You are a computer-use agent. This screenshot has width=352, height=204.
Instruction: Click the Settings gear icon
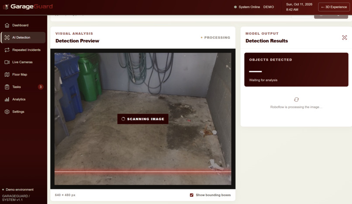coord(7,112)
